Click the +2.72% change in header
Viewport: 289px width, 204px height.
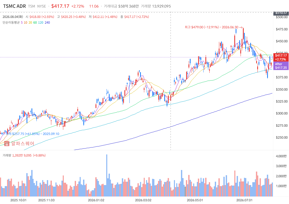(x=78, y=6)
